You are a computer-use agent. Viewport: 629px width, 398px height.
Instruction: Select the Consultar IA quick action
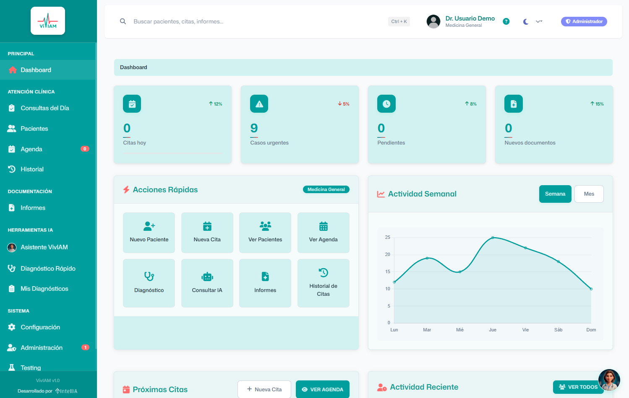tap(207, 283)
